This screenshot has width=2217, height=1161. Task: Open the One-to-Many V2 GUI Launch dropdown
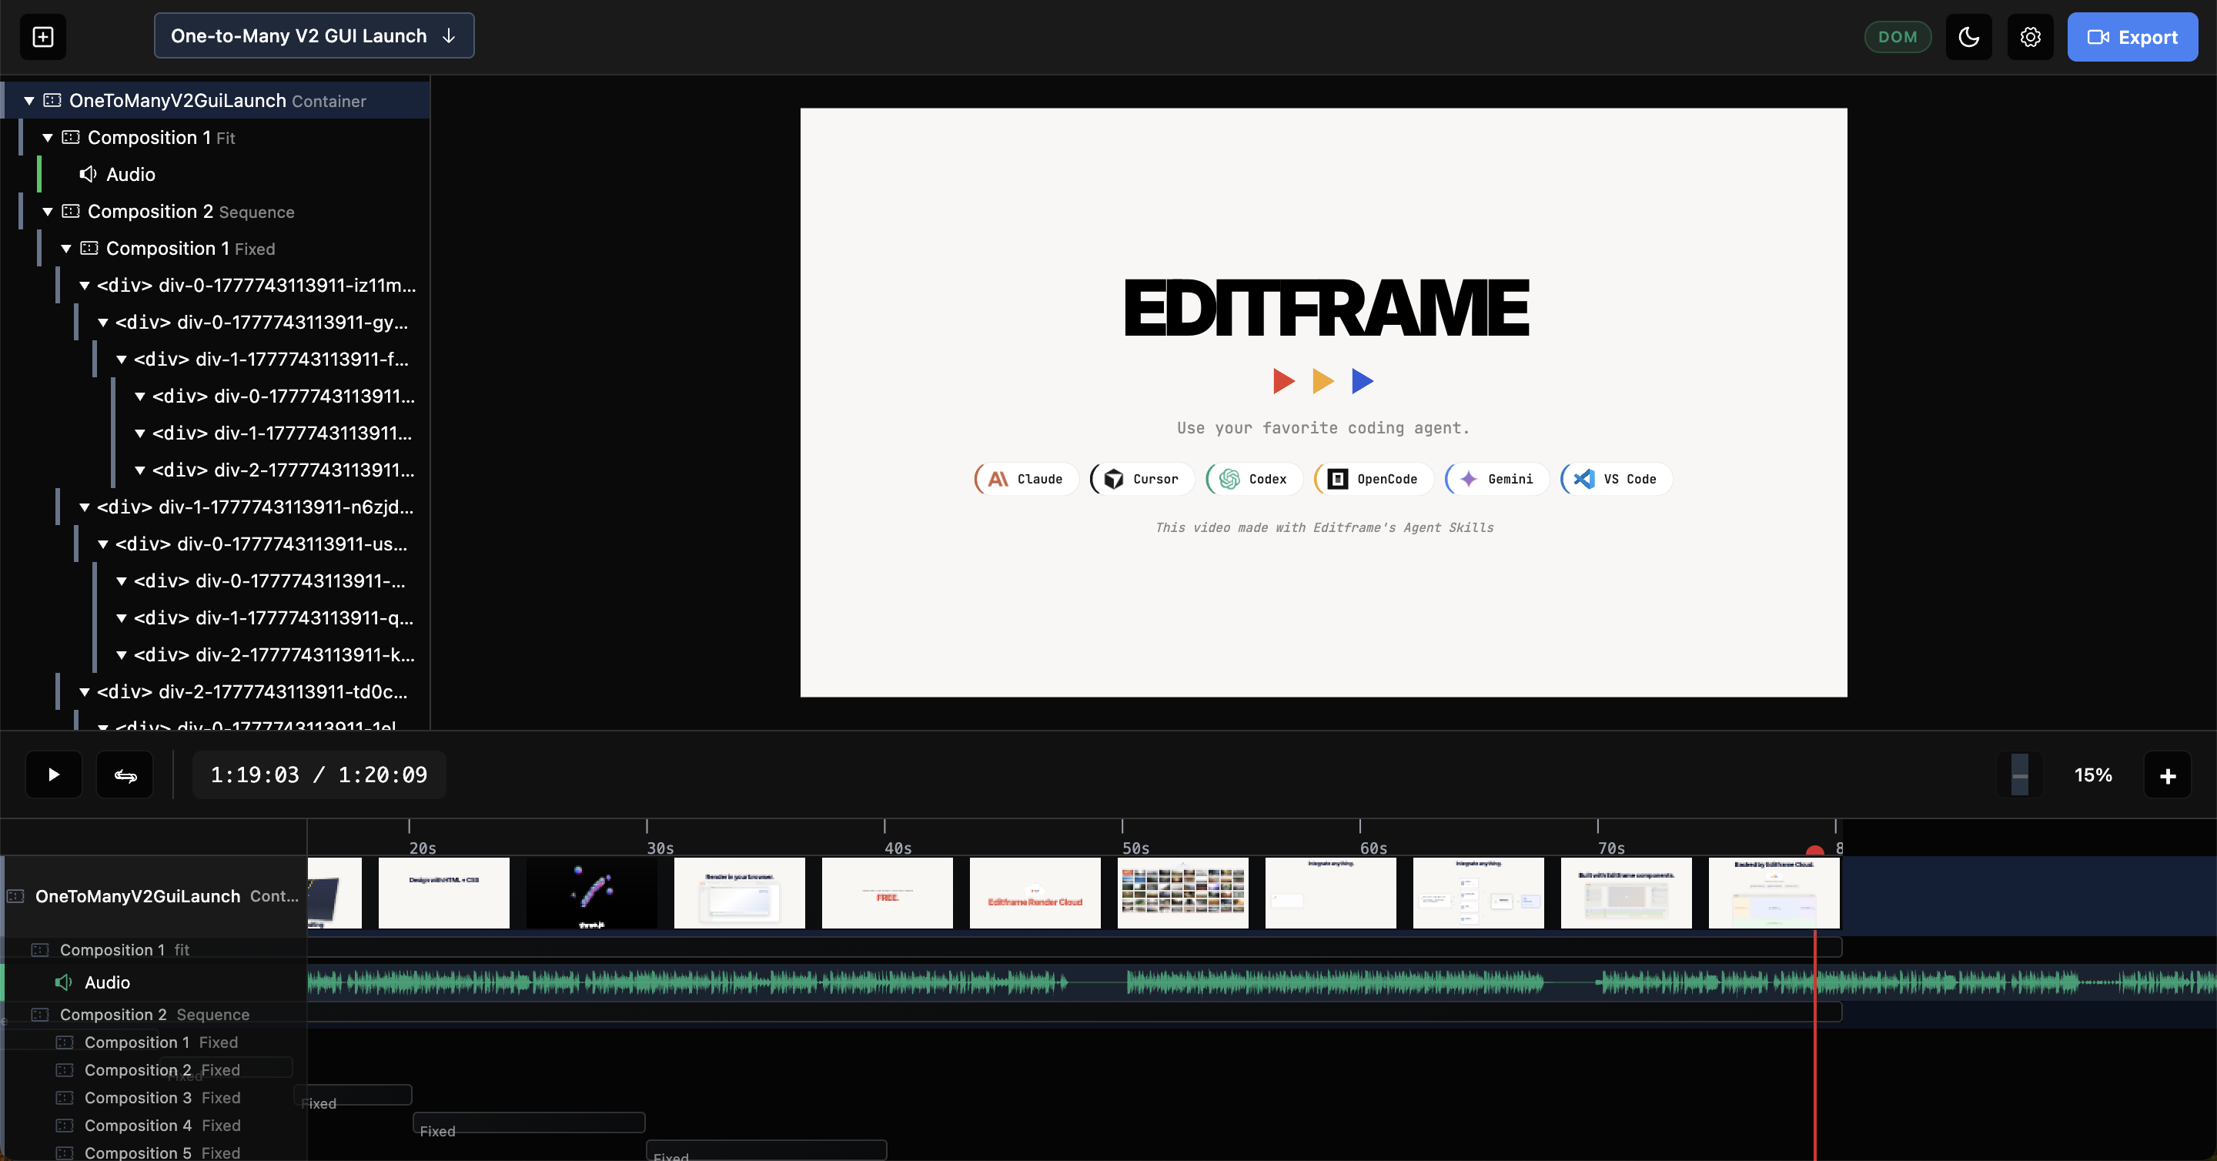click(314, 36)
